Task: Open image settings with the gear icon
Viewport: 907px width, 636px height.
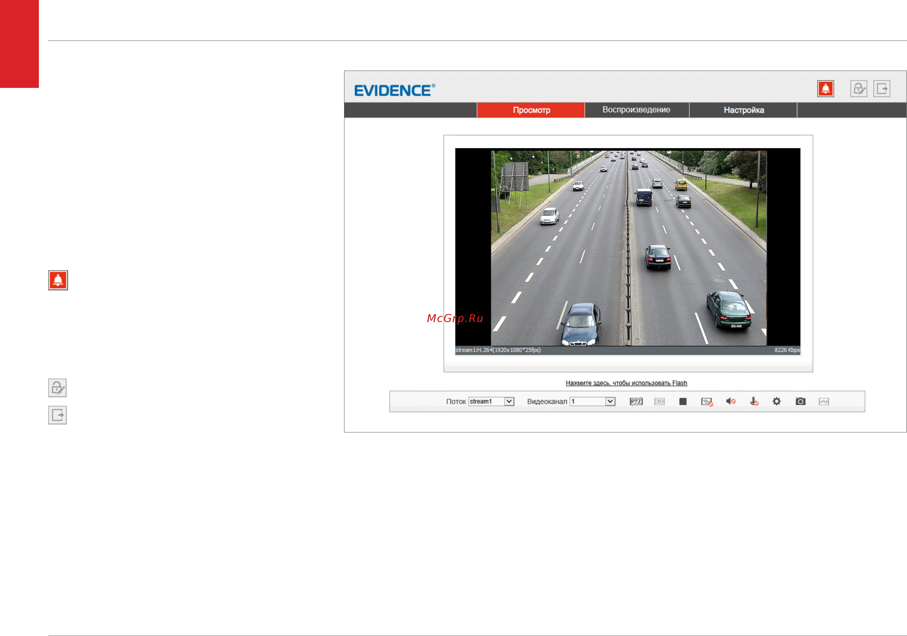Action: [777, 402]
